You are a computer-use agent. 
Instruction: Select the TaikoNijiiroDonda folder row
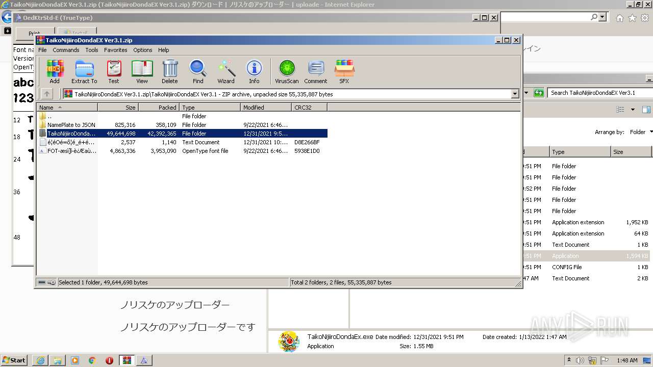click(x=182, y=134)
